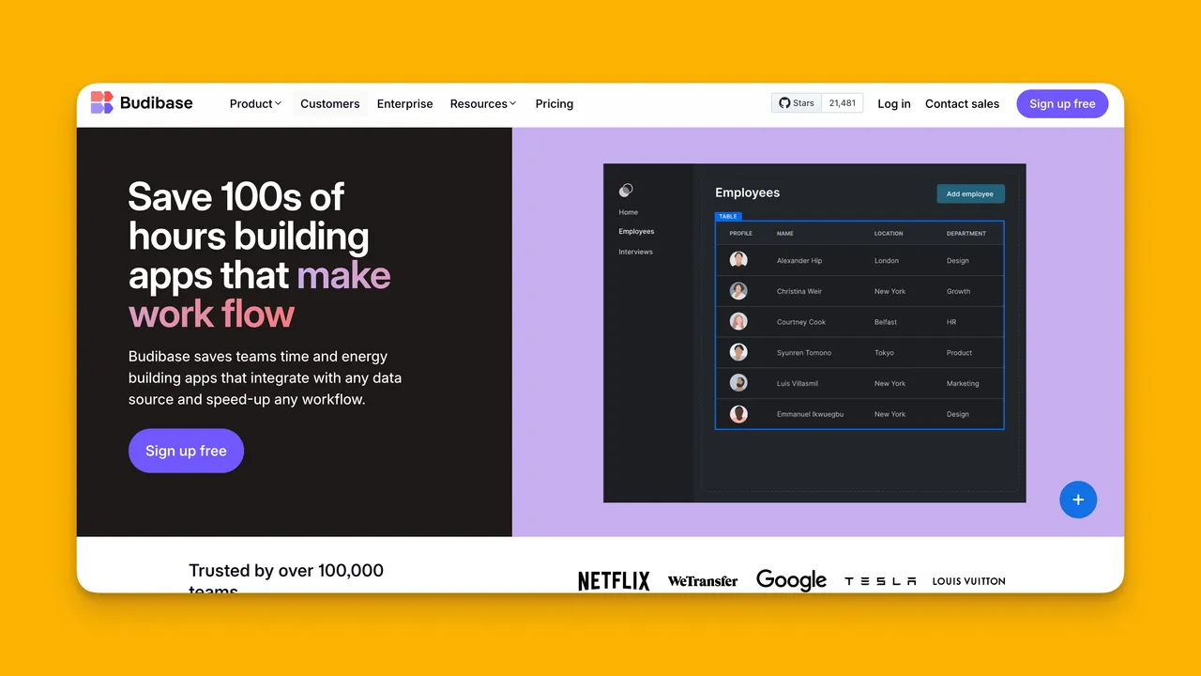The height and width of the screenshot is (676, 1201).
Task: Click the name Courtney Cook
Action: [801, 322]
